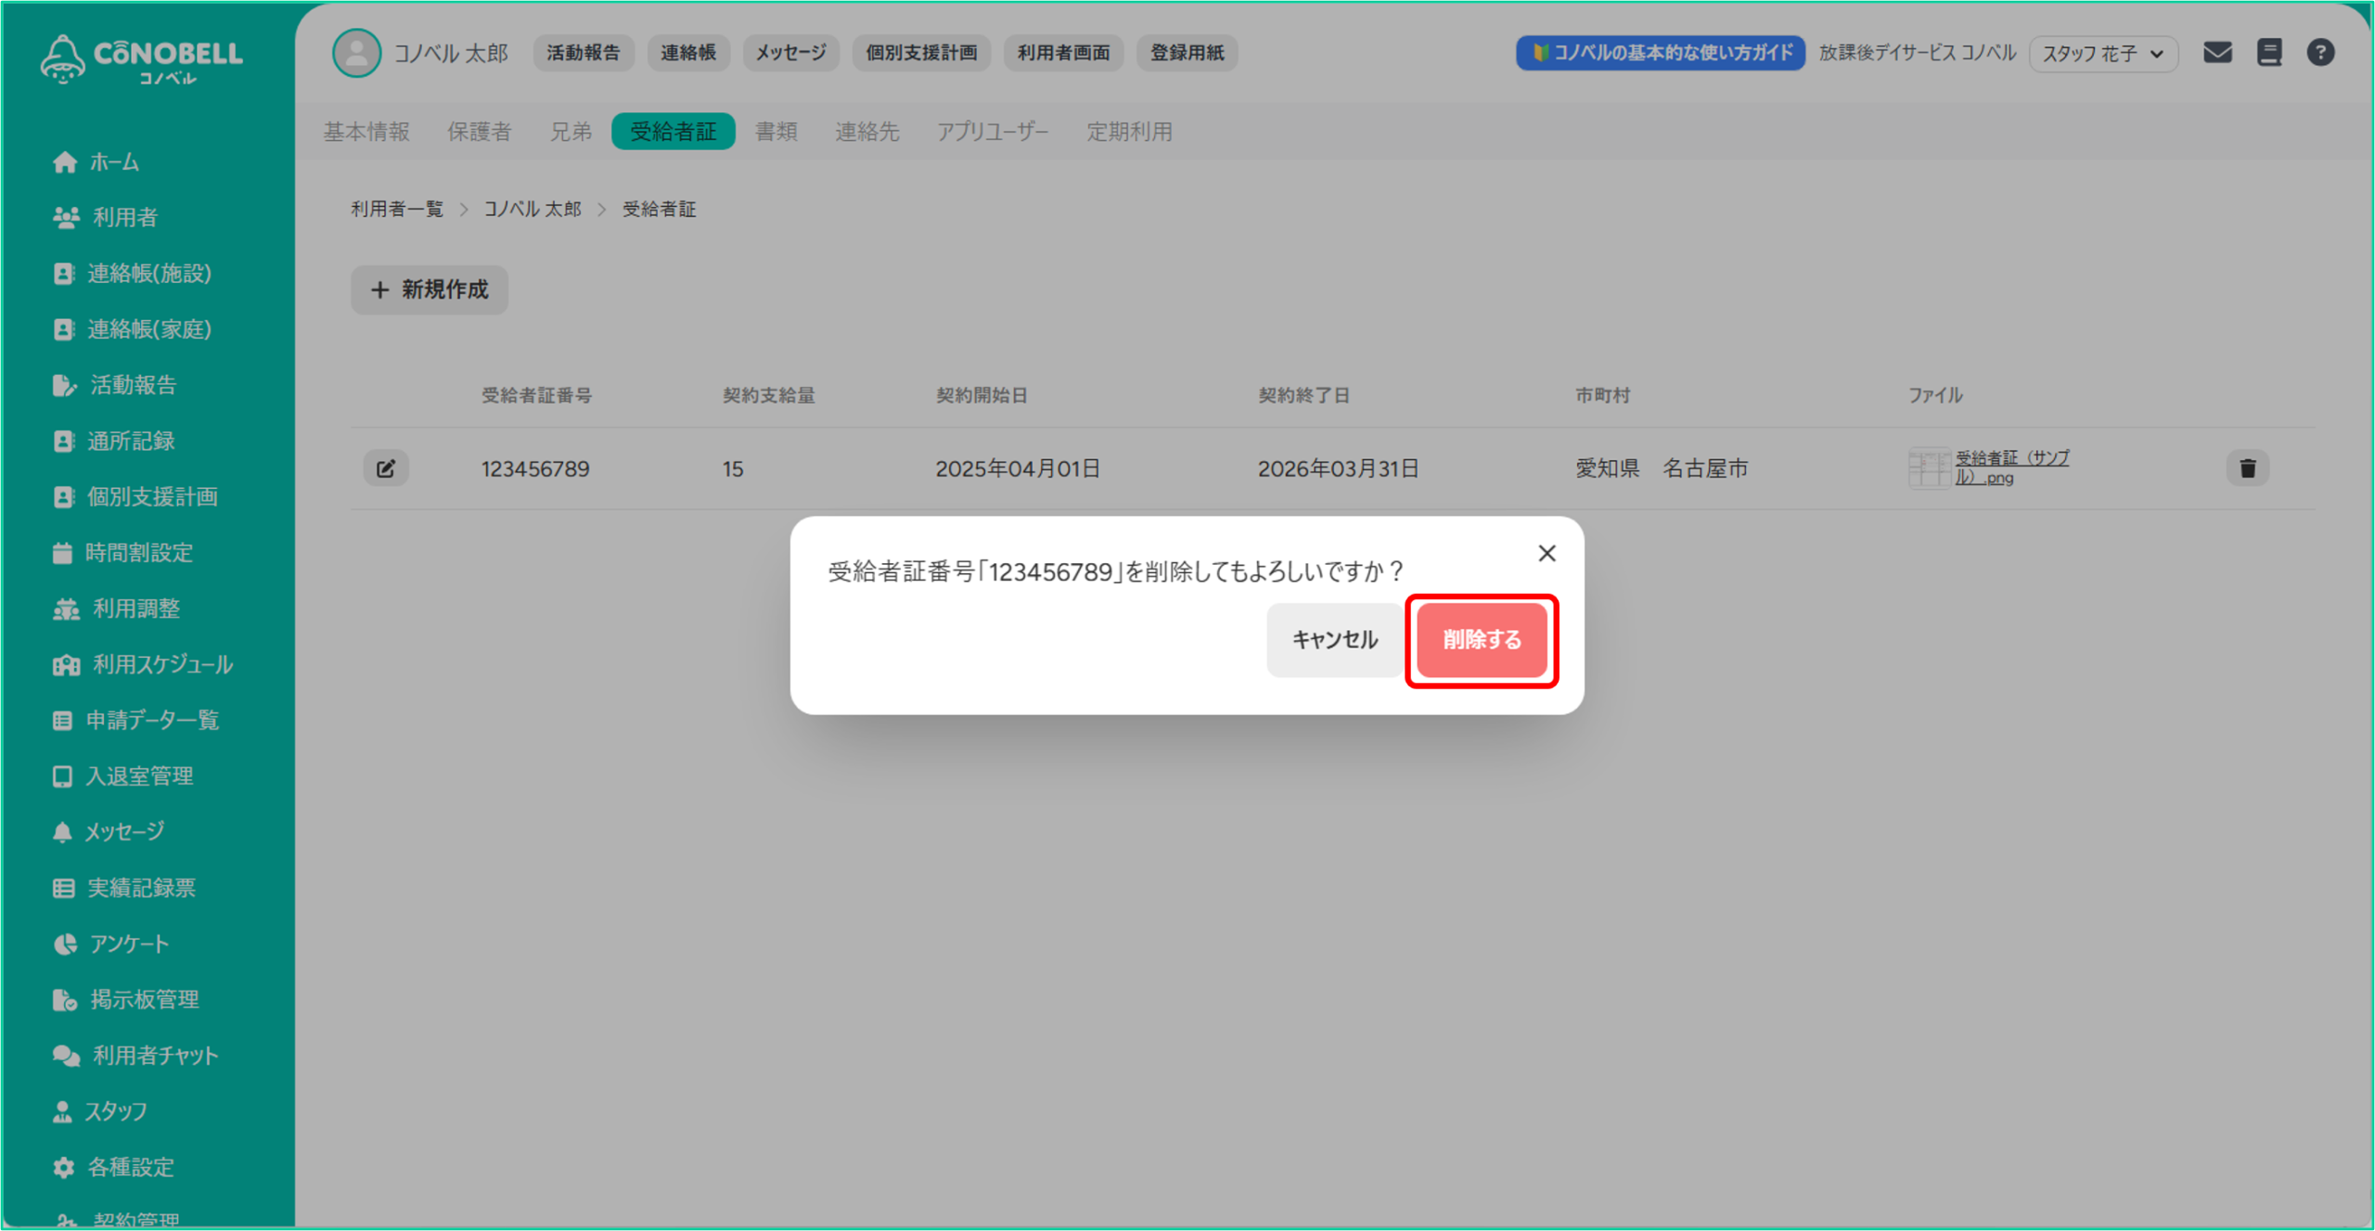Click the question mark help icon
2375x1231 pixels.
(2320, 53)
